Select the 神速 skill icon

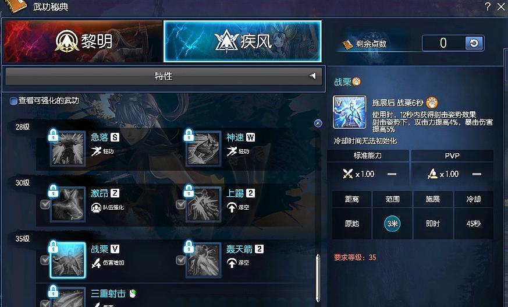[204, 148]
